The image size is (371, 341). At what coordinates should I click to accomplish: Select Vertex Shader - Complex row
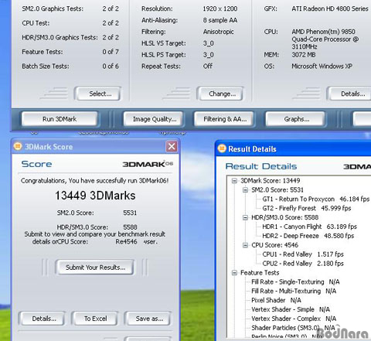point(294,319)
